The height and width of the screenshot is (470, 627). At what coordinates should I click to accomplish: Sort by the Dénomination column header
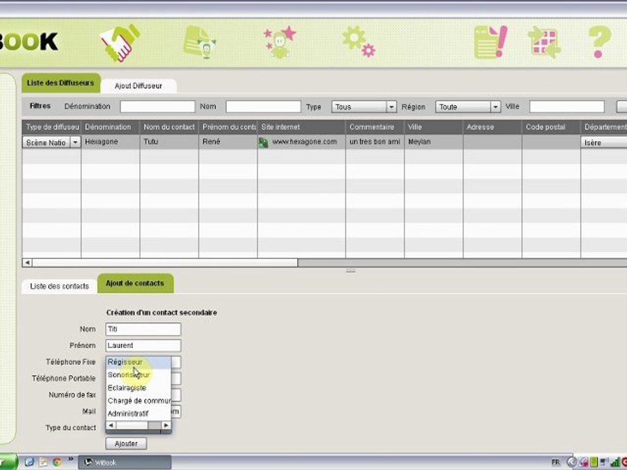(110, 127)
